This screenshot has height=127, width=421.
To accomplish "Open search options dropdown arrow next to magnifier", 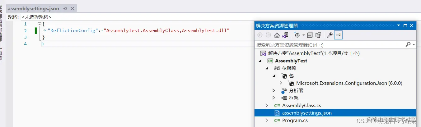I will pos(414,45).
